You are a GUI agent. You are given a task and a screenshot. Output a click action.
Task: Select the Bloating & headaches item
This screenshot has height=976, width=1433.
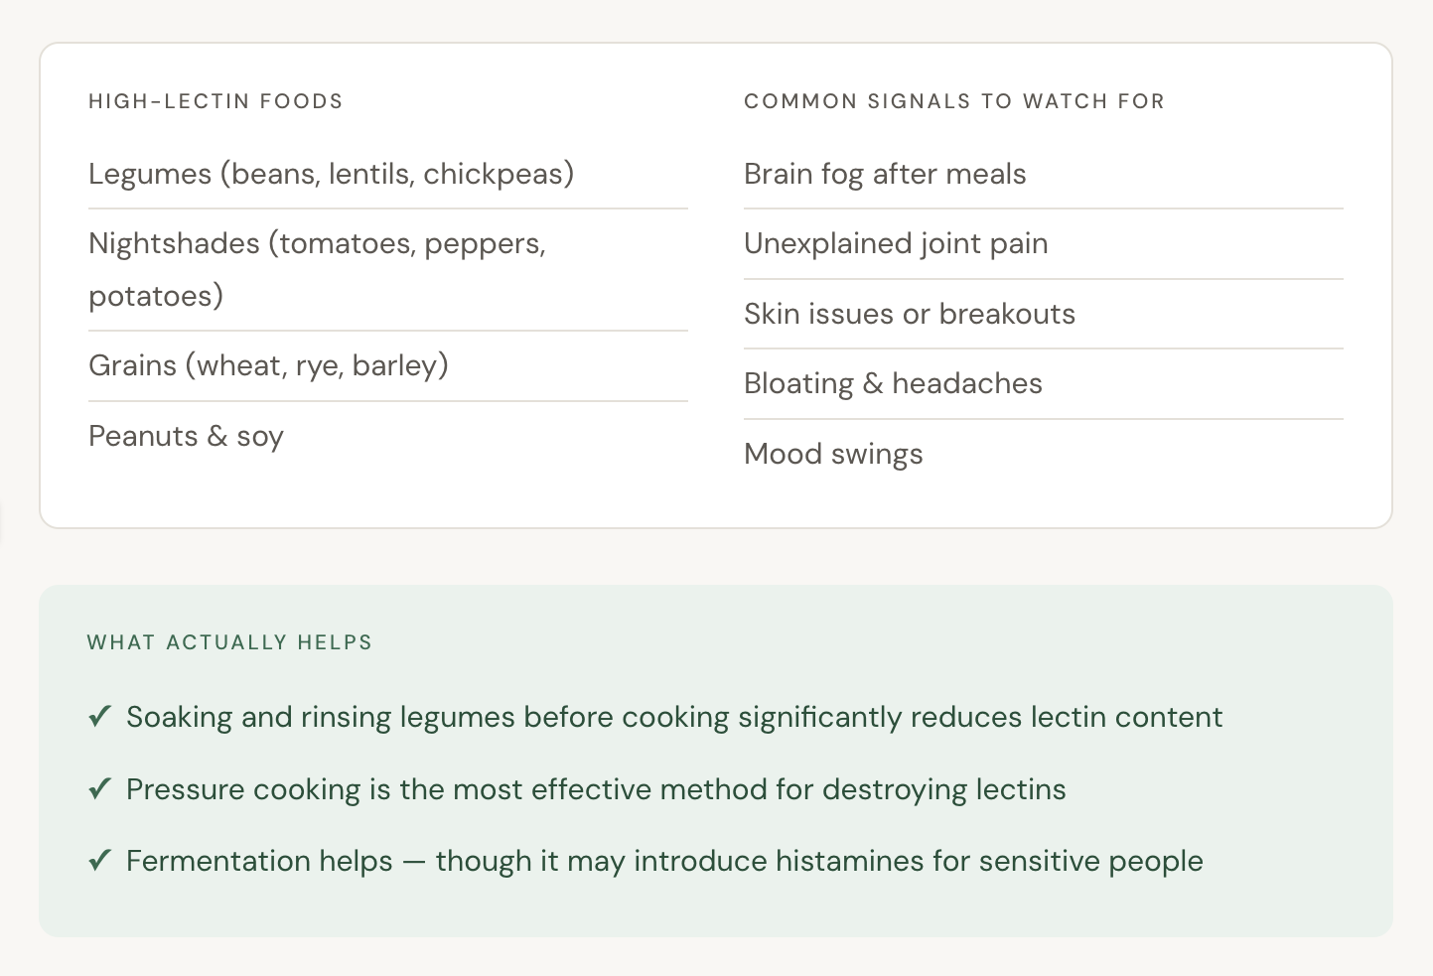[893, 383]
